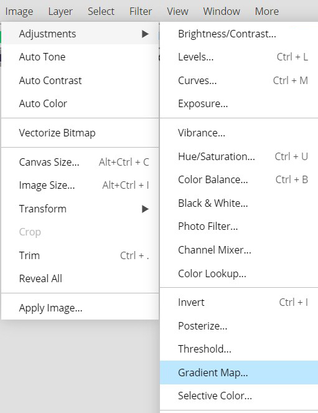This screenshot has width=318, height=413.
Task: Open the Canvas Size dialog
Action: [x=80, y=162]
